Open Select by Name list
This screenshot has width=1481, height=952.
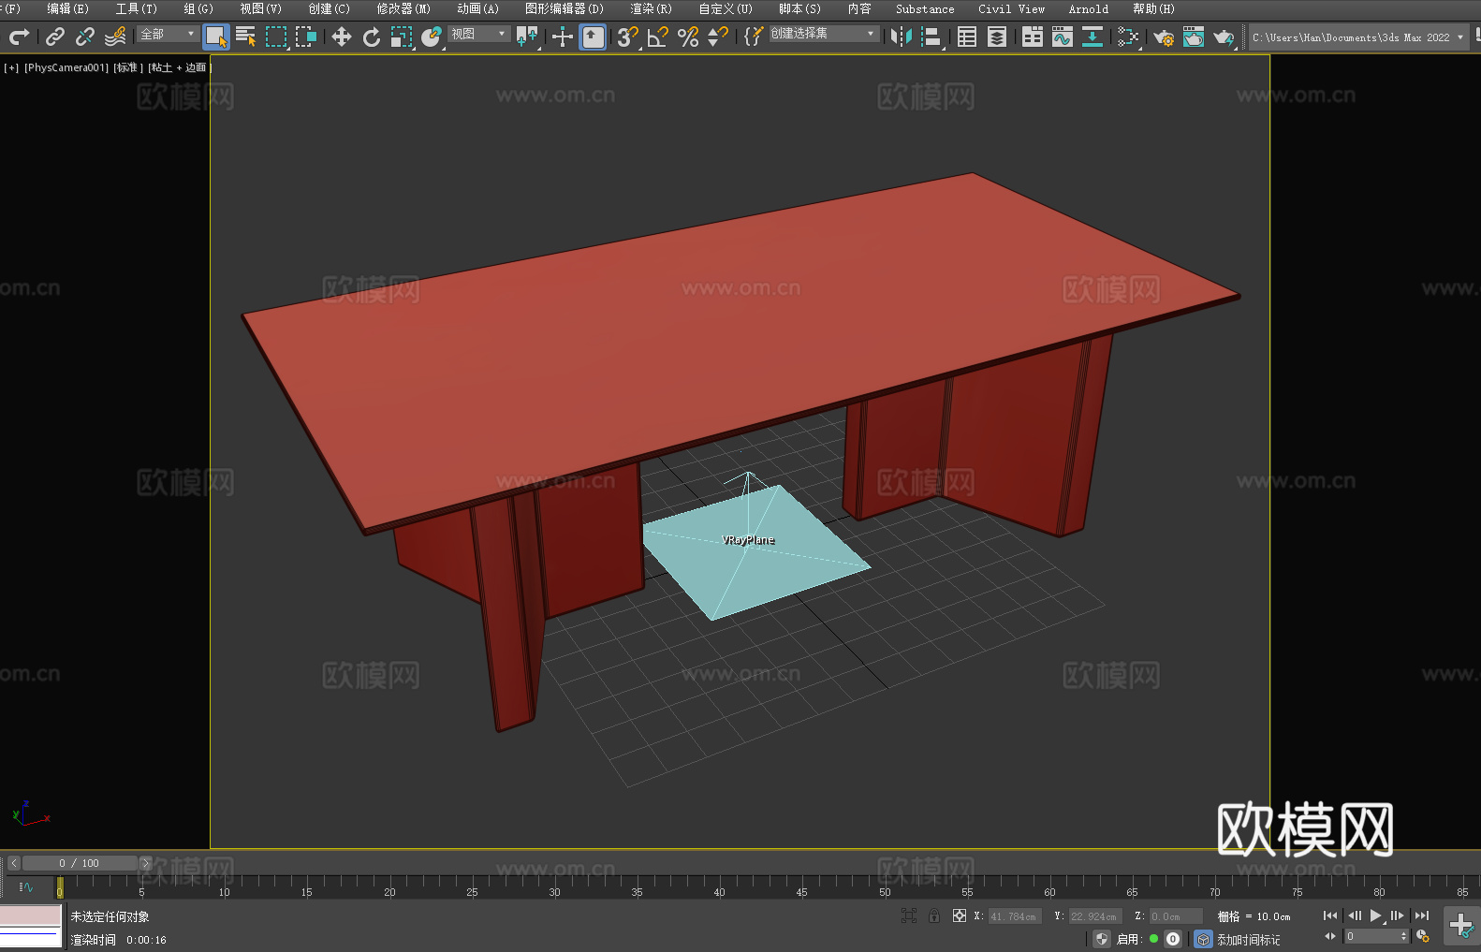(x=246, y=37)
